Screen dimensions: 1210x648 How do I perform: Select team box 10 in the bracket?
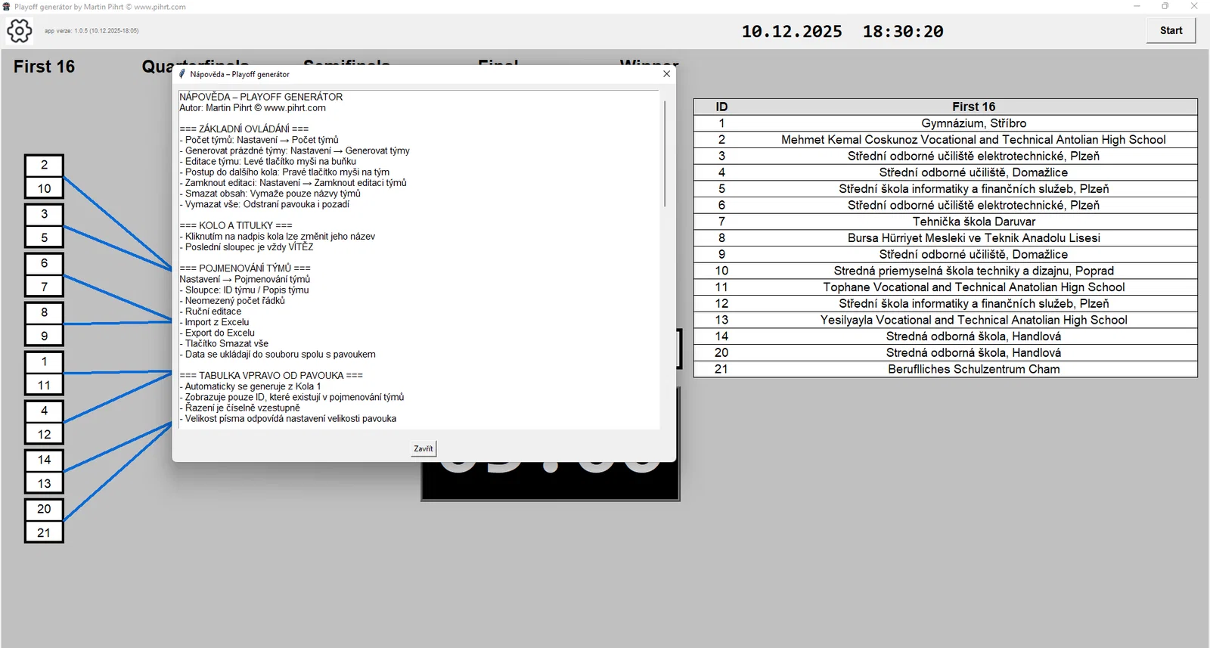pyautogui.click(x=44, y=188)
